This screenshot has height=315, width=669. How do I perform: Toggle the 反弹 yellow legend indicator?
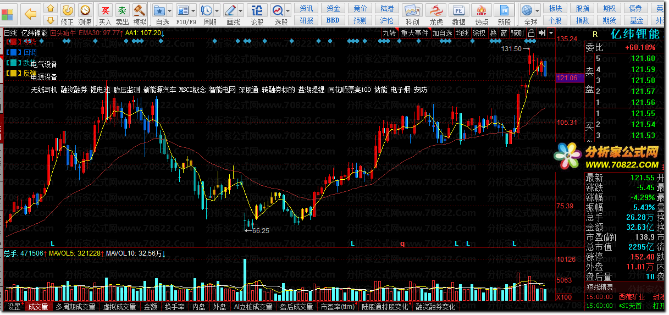pyautogui.click(x=21, y=73)
